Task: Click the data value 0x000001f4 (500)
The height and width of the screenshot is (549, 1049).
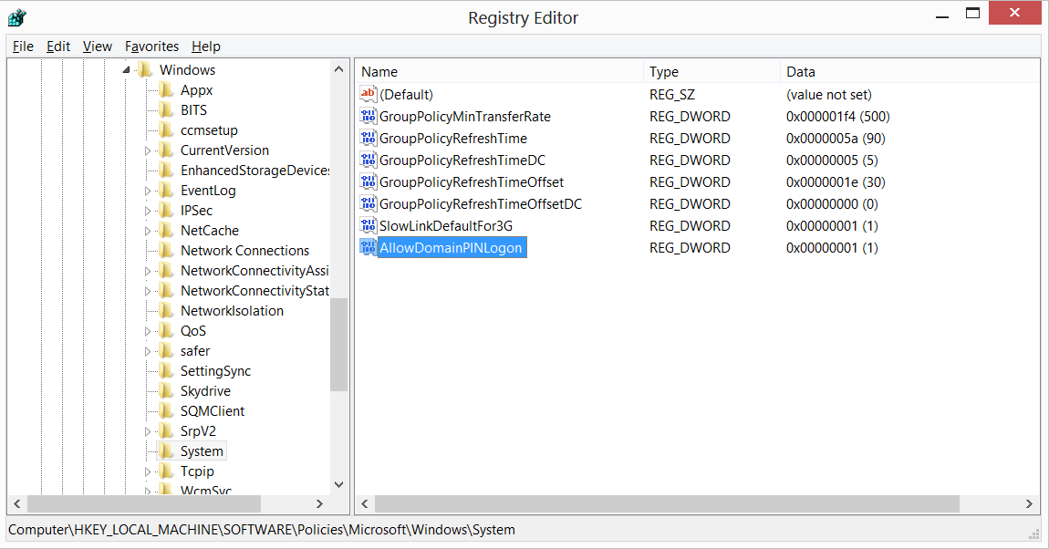Action: pos(837,116)
